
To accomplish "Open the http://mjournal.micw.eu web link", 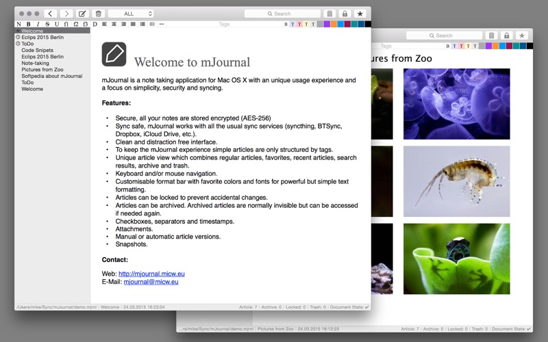I will (151, 274).
